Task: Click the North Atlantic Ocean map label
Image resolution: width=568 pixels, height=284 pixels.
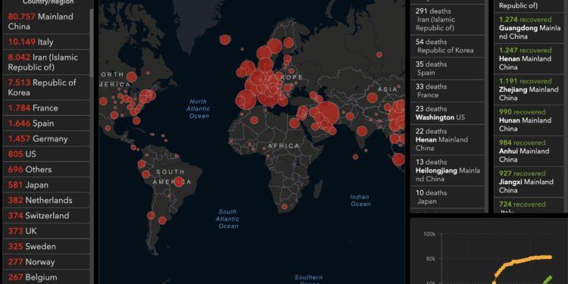Action: [198, 108]
